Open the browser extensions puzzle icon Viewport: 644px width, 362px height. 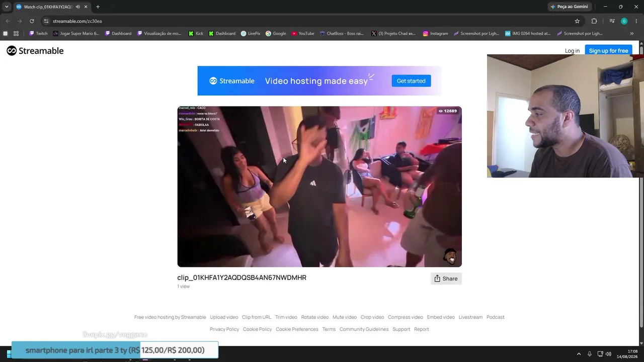pyautogui.click(x=594, y=21)
